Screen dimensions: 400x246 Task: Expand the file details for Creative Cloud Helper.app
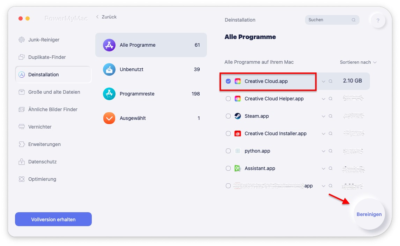pos(323,99)
